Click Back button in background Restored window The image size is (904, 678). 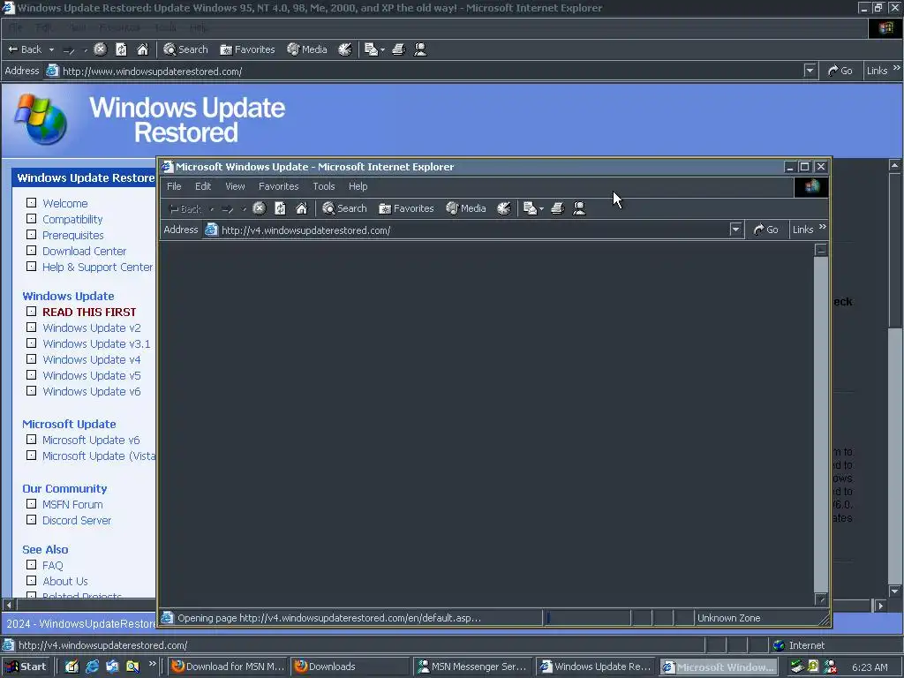[24, 49]
